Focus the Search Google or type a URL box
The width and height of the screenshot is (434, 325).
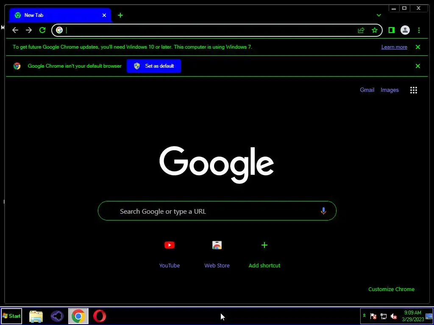pos(217,211)
